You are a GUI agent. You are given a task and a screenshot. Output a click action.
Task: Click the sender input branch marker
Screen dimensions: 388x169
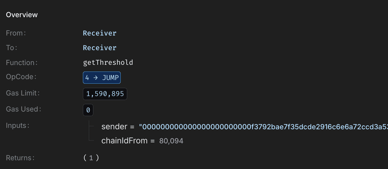(93, 127)
